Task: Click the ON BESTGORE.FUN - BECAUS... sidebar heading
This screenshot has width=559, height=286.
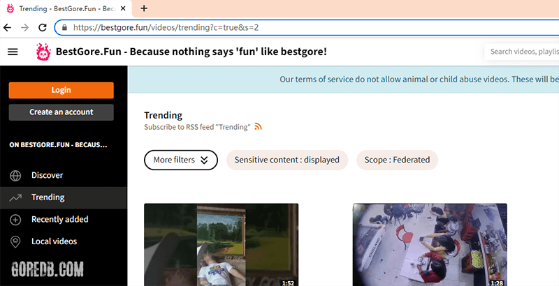Action: (x=58, y=145)
